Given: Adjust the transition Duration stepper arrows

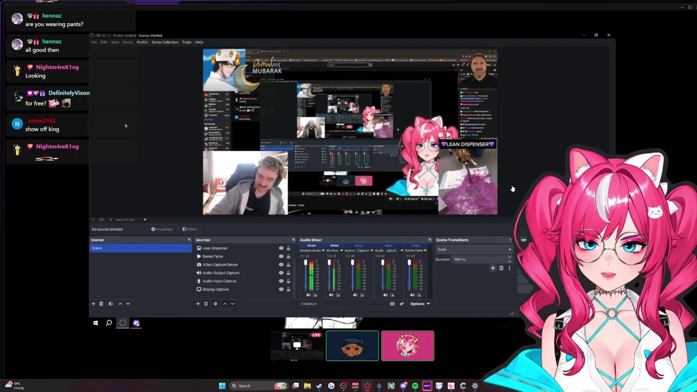Looking at the screenshot, I should (510, 259).
